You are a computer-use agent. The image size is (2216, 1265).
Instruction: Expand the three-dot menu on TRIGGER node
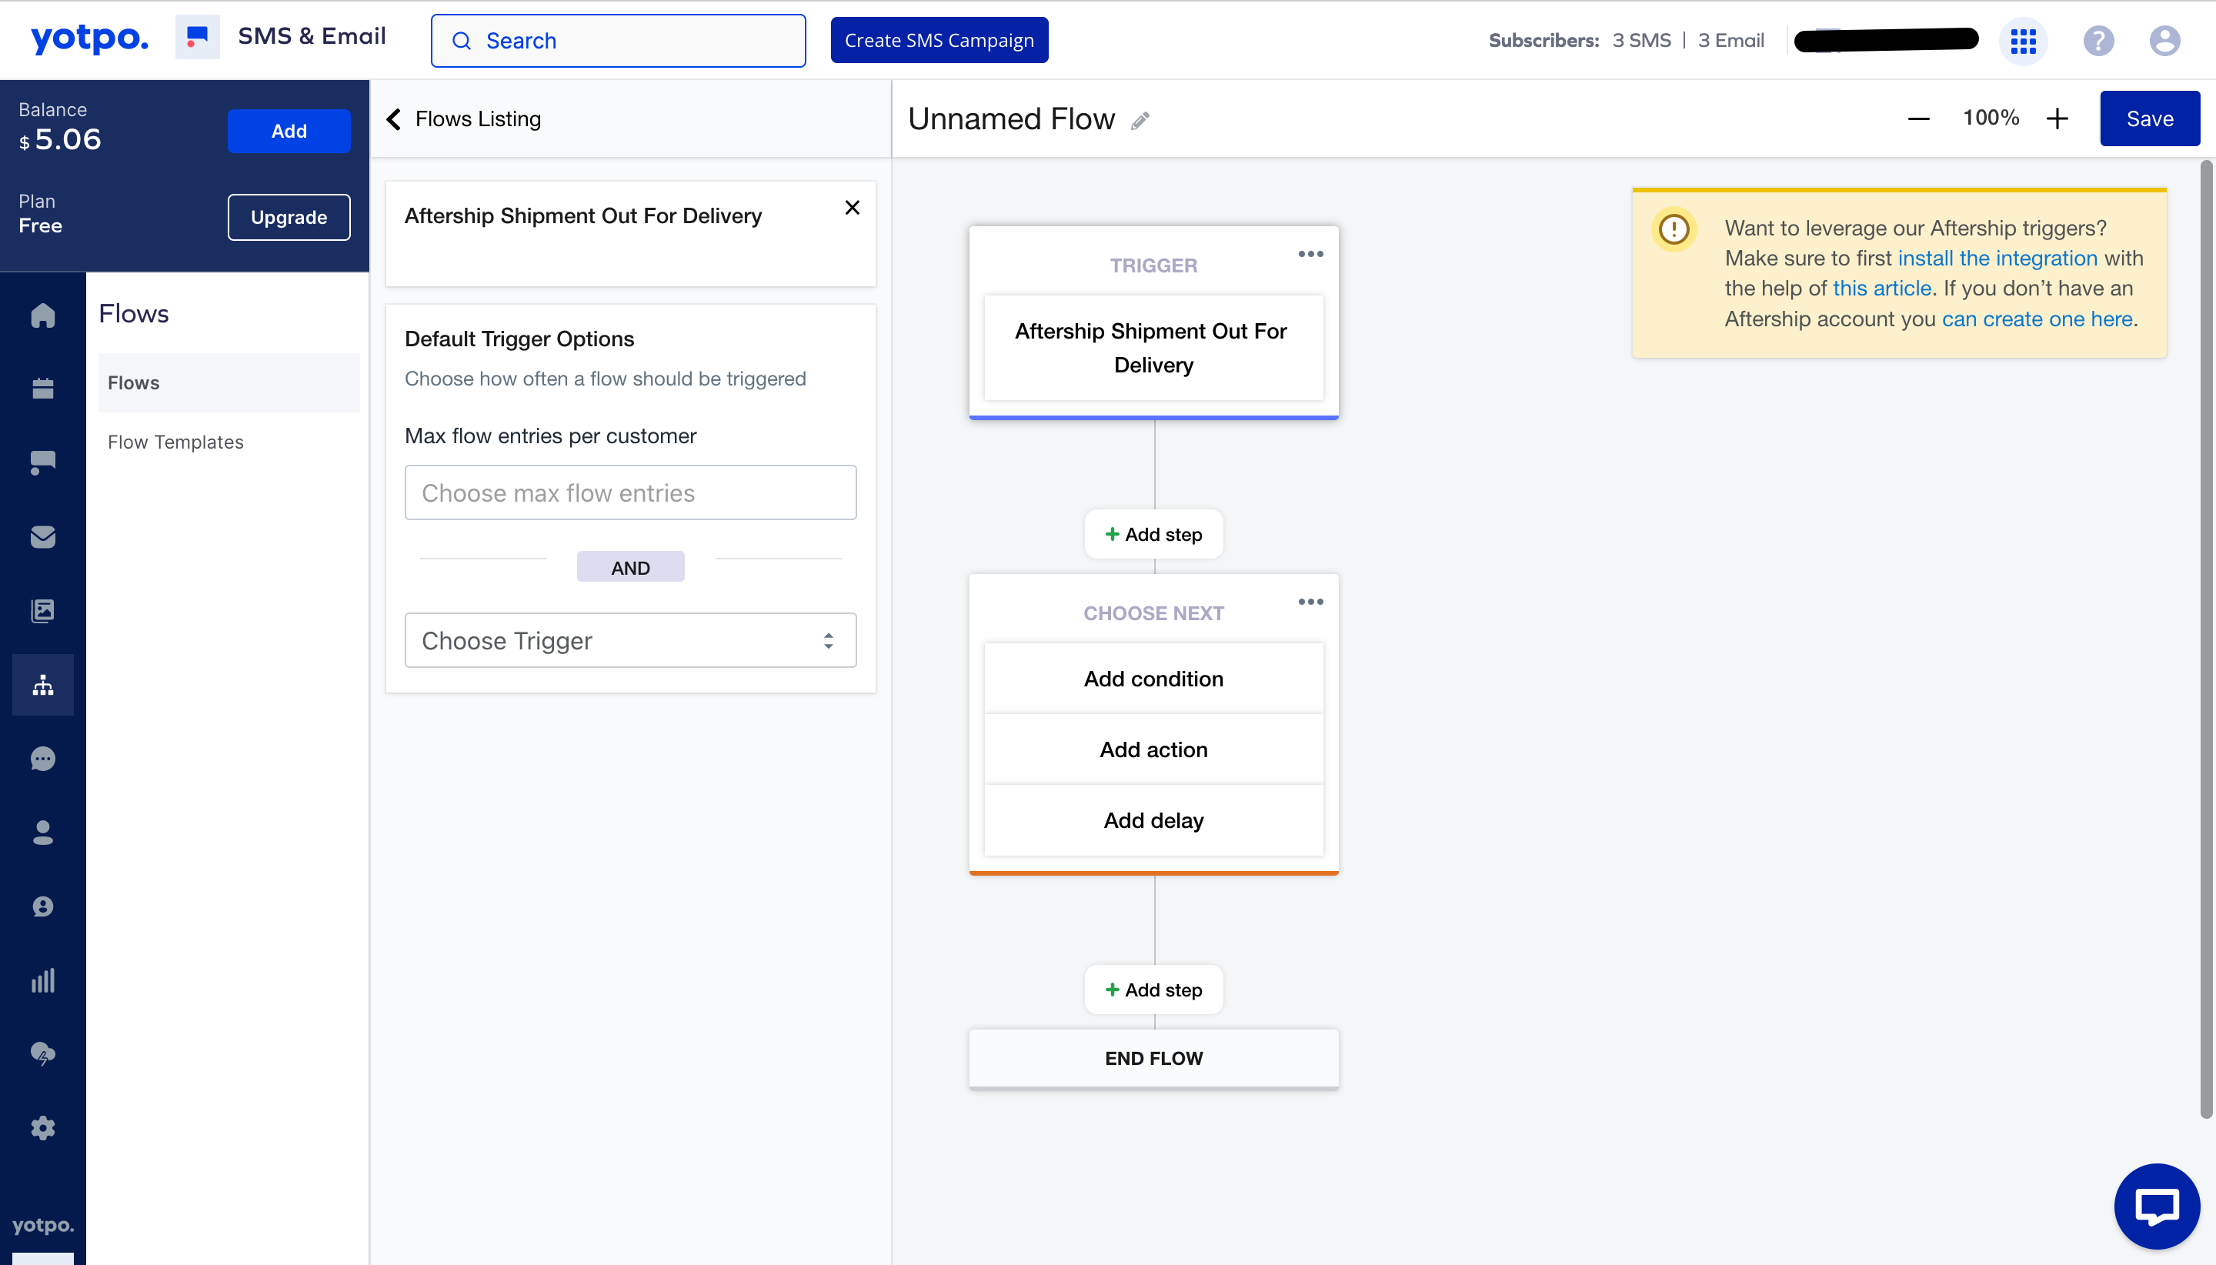tap(1307, 254)
